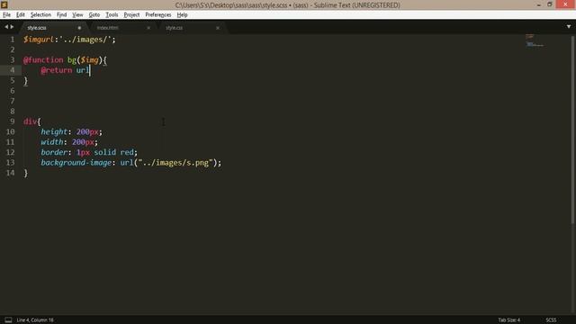Image resolution: width=576 pixels, height=324 pixels.
Task: Click line number 9 in gutter
Action: coord(12,121)
